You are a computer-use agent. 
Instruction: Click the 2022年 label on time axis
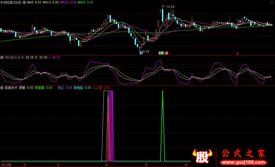pos(6,165)
